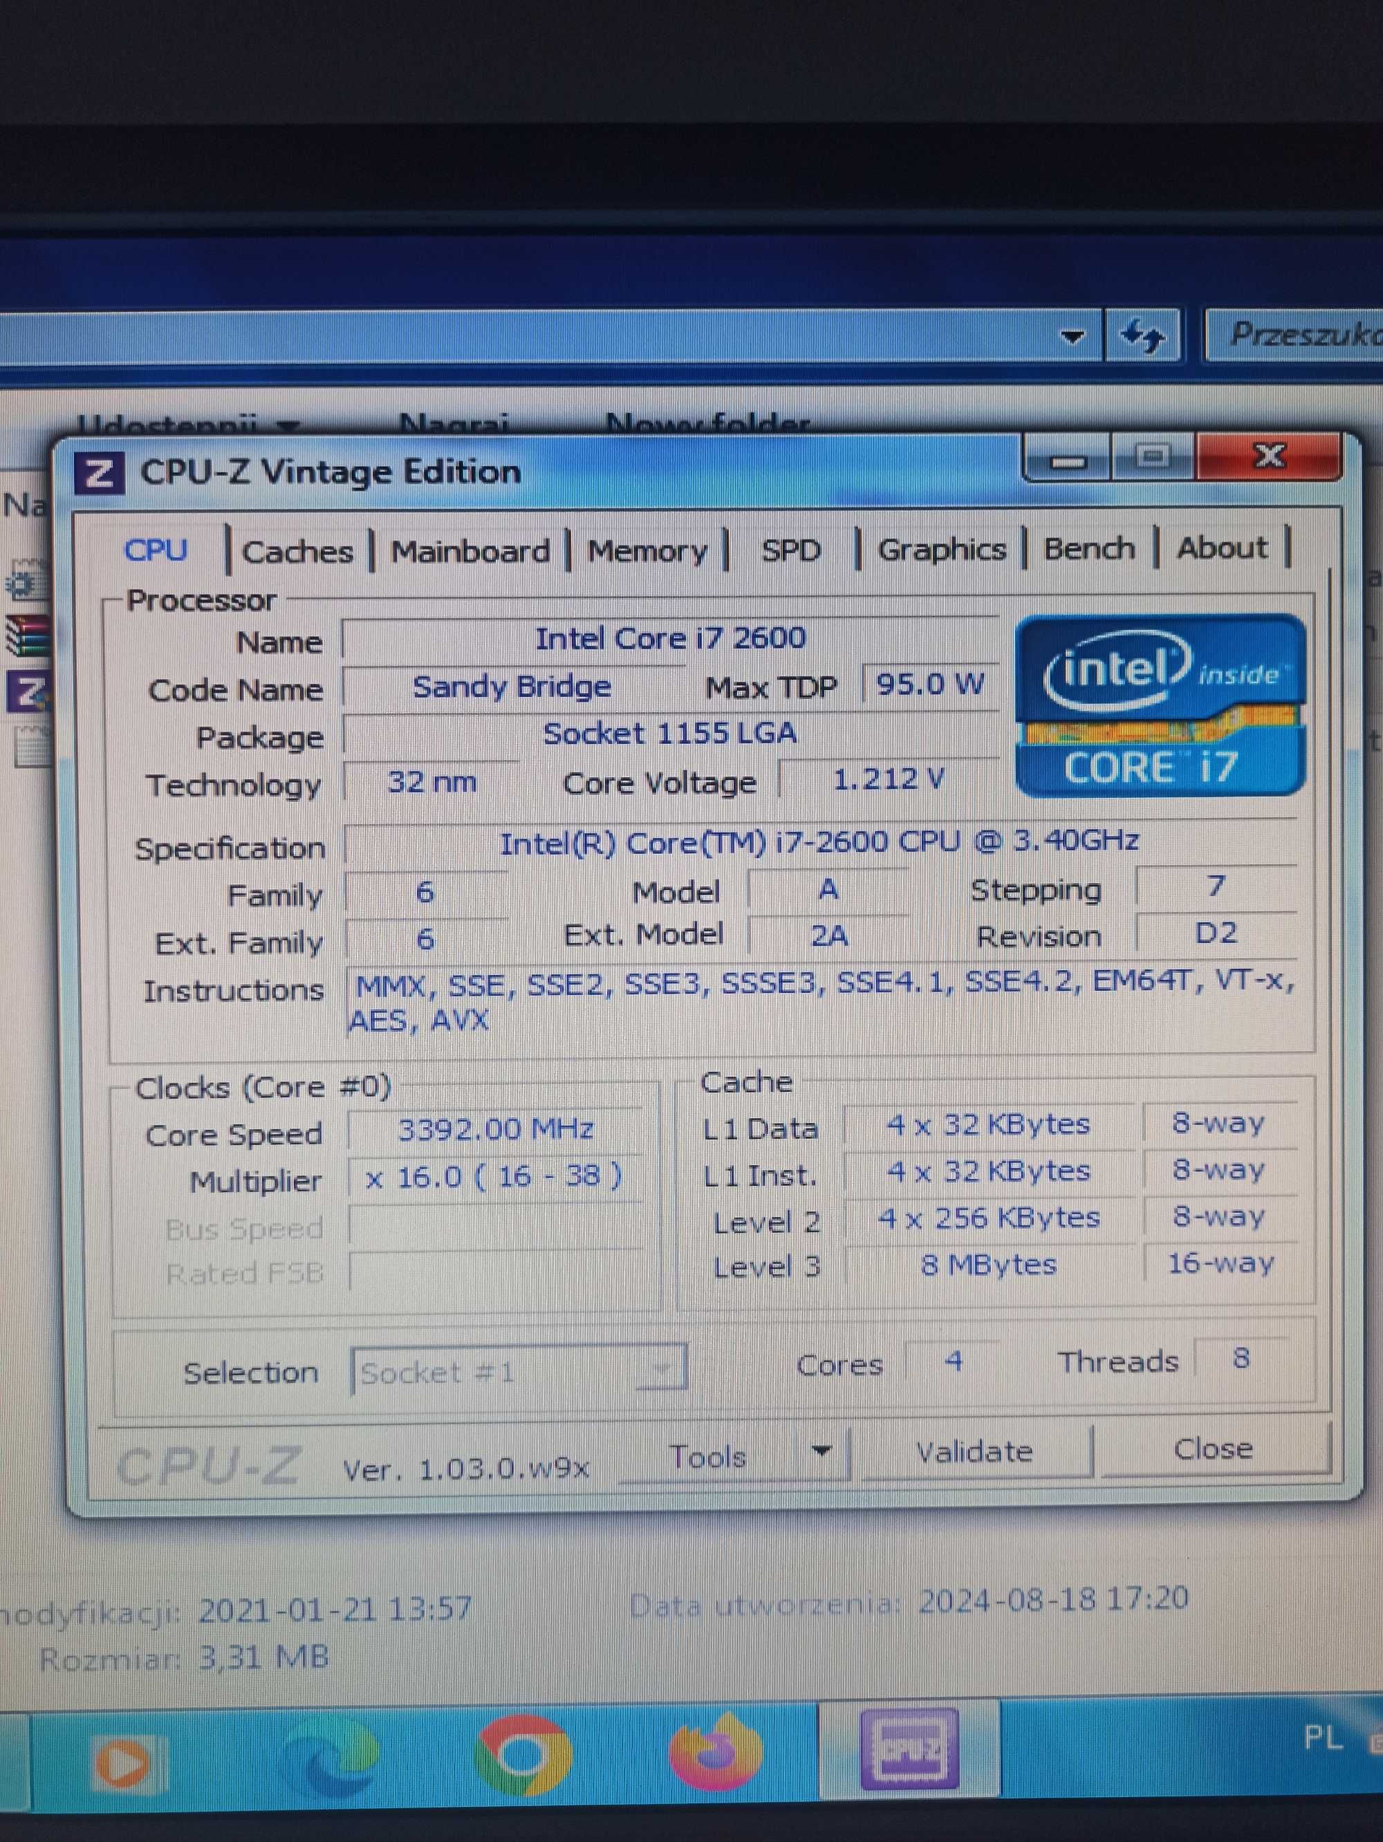
Task: Click the refresh arrows icon in Explorer window
Action: (1142, 337)
